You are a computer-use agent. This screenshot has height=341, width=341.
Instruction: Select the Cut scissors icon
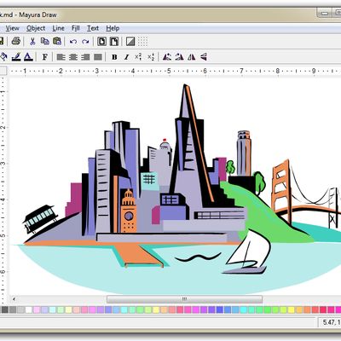tap(32, 41)
